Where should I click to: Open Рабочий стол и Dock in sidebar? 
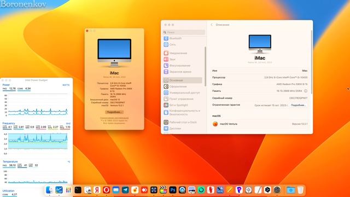tap(183, 122)
